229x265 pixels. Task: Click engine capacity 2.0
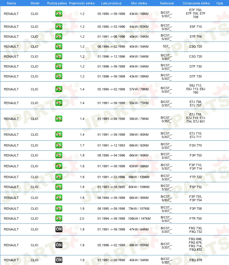tap(82, 218)
